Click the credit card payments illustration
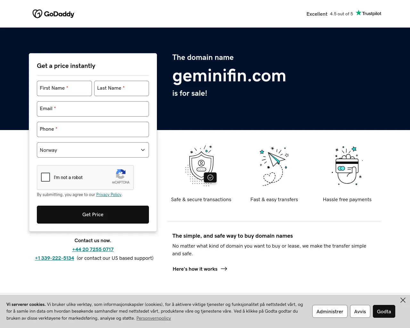This screenshot has width=410, height=328. (x=347, y=165)
